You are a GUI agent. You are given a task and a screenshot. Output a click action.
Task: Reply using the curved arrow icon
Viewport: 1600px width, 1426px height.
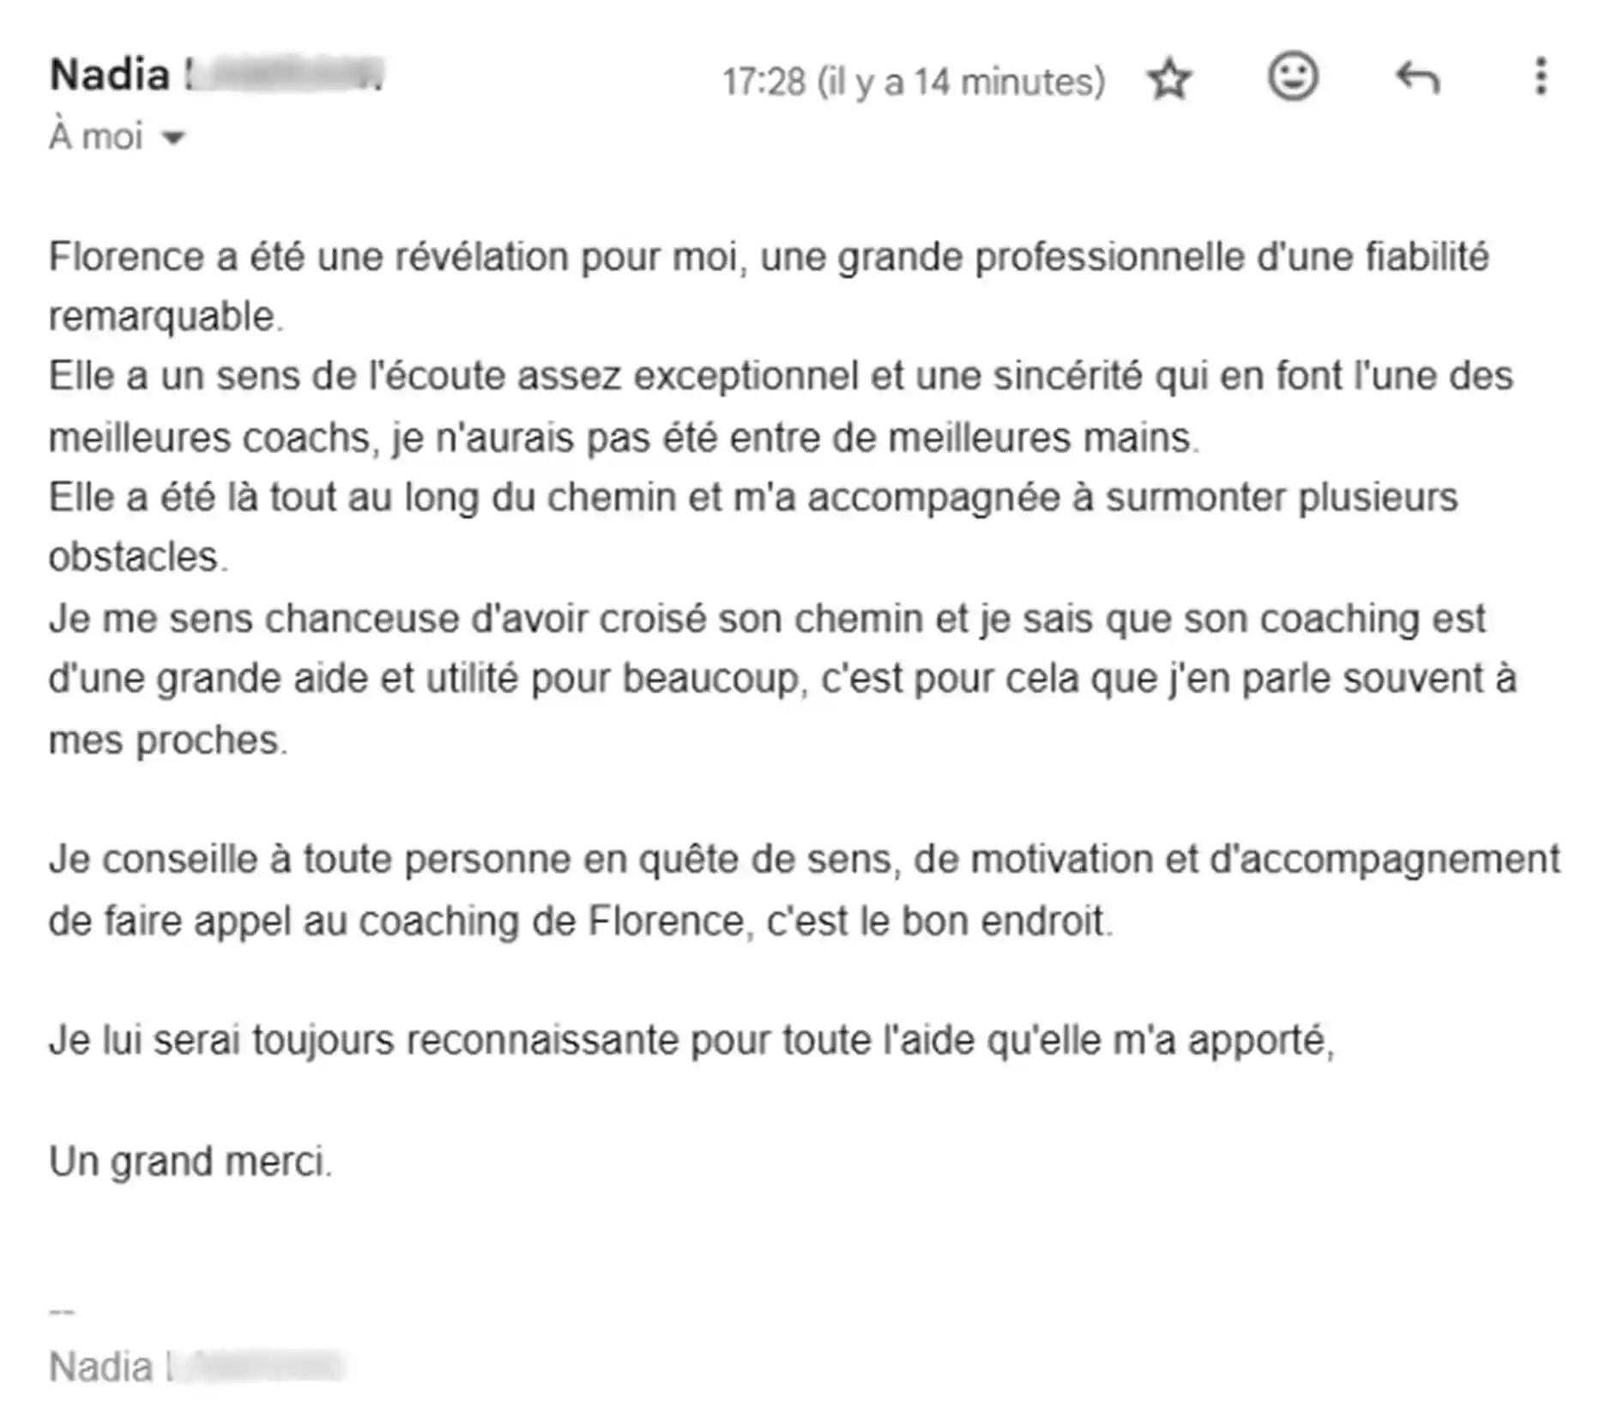pyautogui.click(x=1417, y=78)
